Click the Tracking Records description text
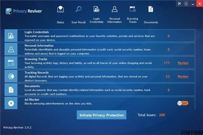 pos(86,78)
